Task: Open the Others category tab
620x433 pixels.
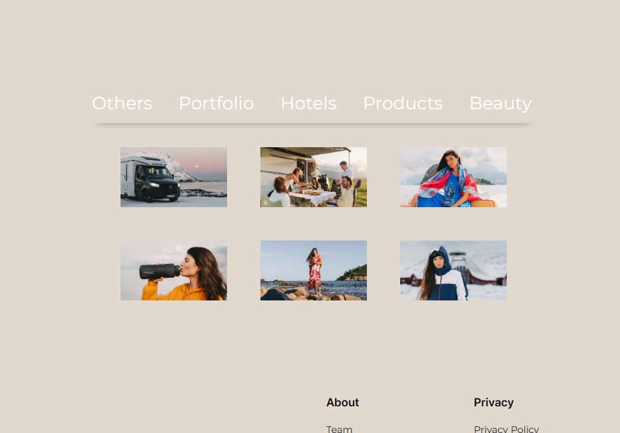Action: [122, 103]
